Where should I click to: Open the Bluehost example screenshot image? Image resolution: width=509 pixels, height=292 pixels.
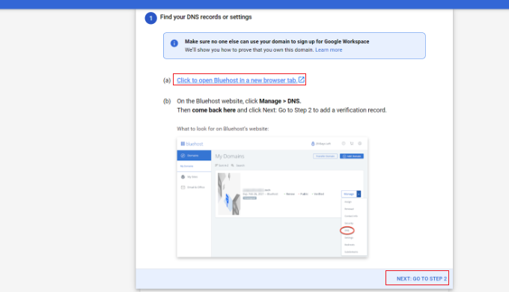[x=272, y=198]
